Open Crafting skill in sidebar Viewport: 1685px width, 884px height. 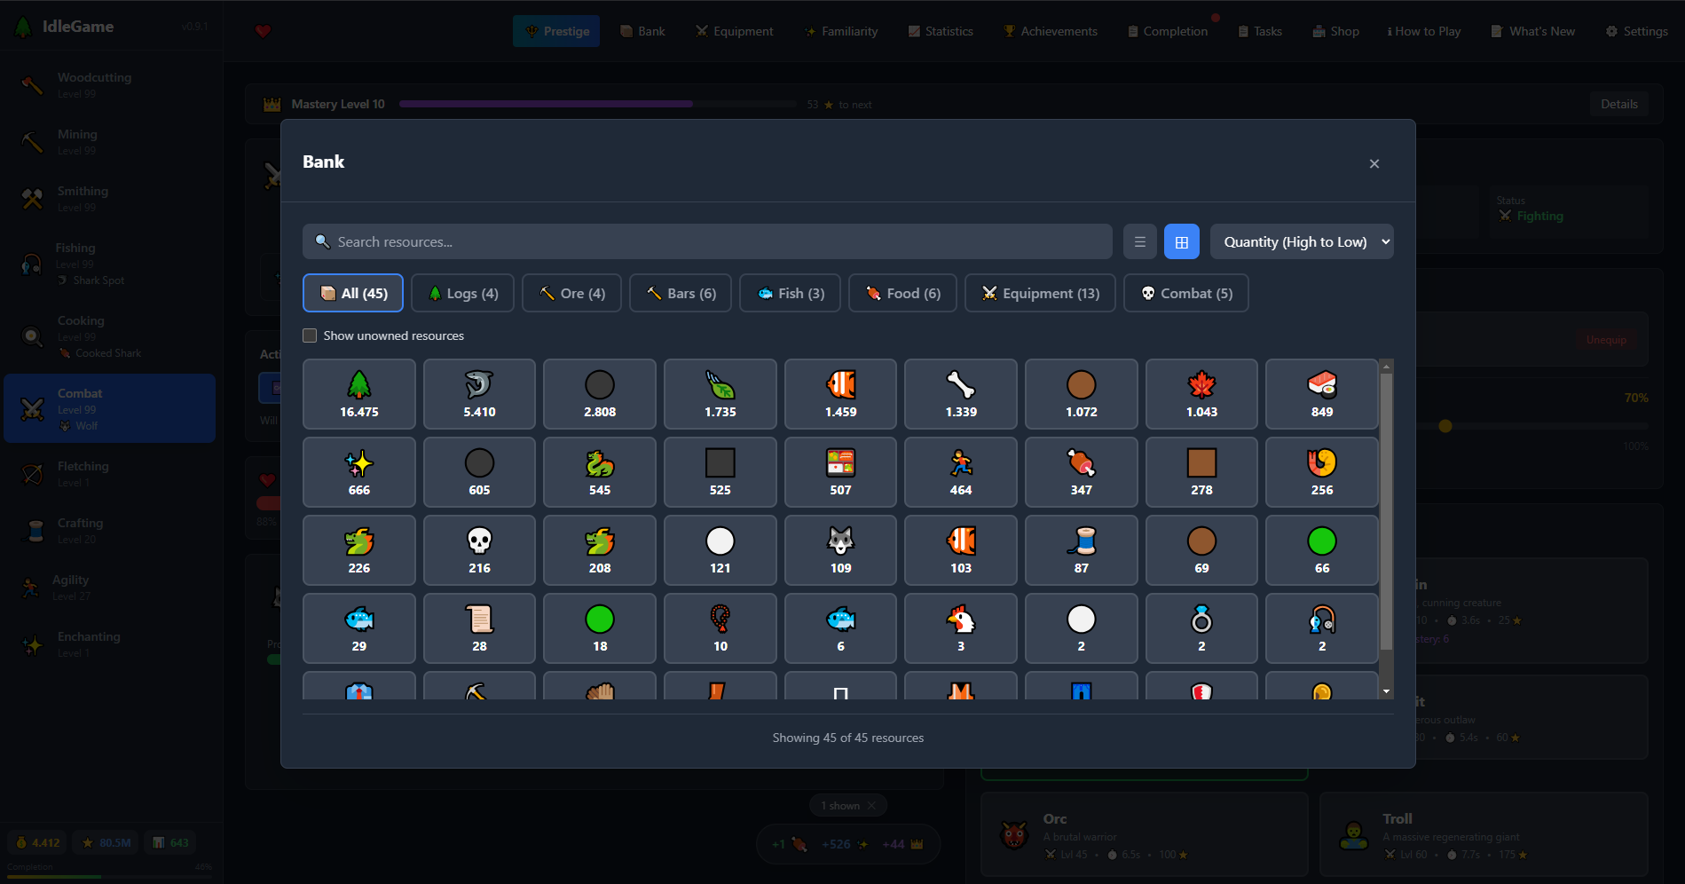(x=110, y=531)
